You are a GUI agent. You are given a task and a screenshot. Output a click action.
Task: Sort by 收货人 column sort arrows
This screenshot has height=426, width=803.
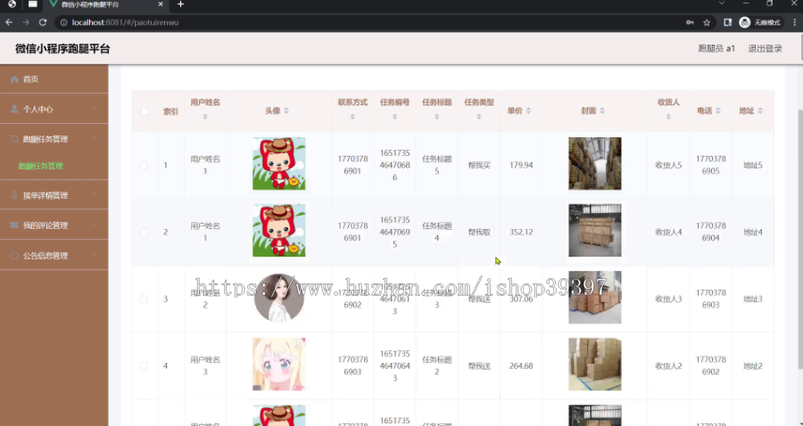coord(668,117)
